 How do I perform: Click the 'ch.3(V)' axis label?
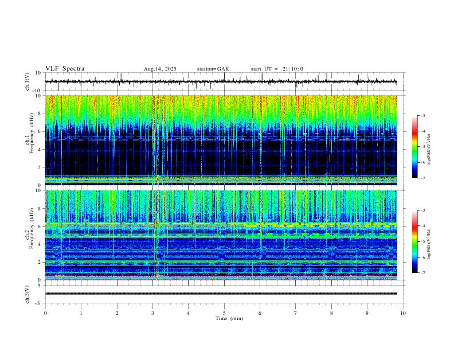pos(28,294)
